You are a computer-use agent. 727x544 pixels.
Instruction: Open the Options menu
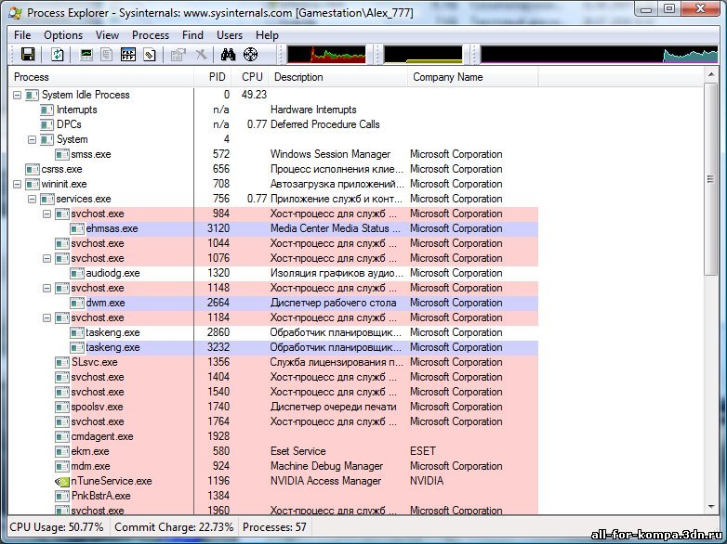coord(63,35)
